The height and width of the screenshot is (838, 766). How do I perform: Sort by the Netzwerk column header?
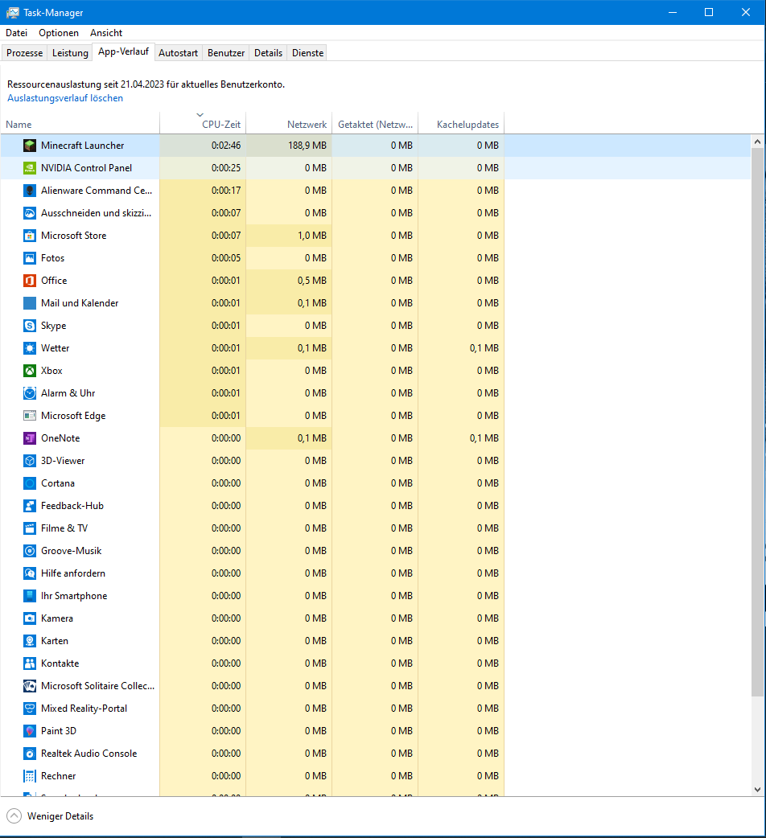289,124
